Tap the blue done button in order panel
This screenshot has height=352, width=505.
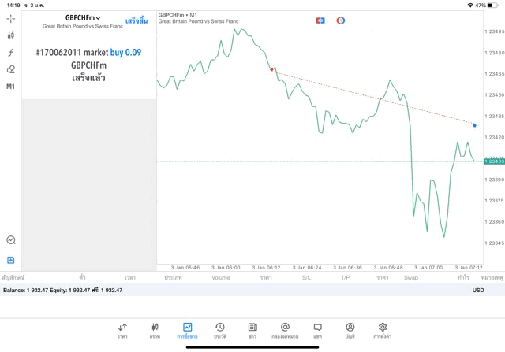pyautogui.click(x=136, y=20)
